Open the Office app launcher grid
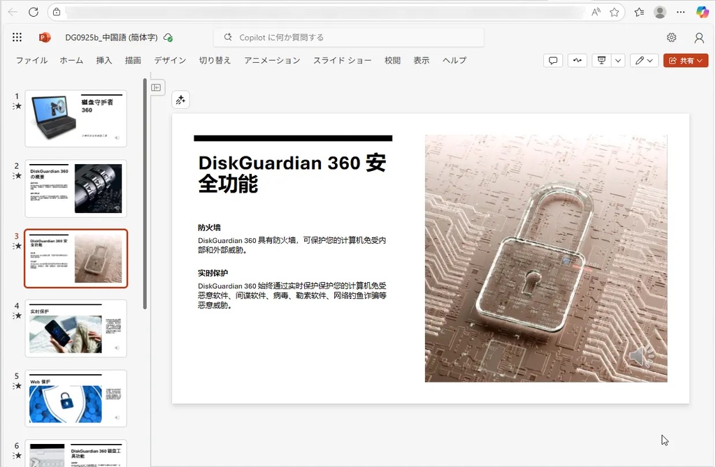The width and height of the screenshot is (716, 467). (x=17, y=38)
